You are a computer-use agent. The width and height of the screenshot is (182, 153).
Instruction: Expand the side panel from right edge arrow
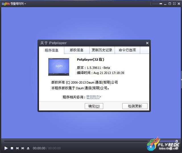(x=181, y=80)
